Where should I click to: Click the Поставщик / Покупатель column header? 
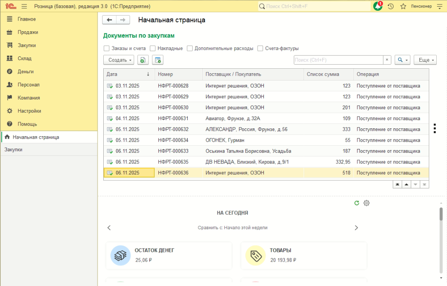253,74
